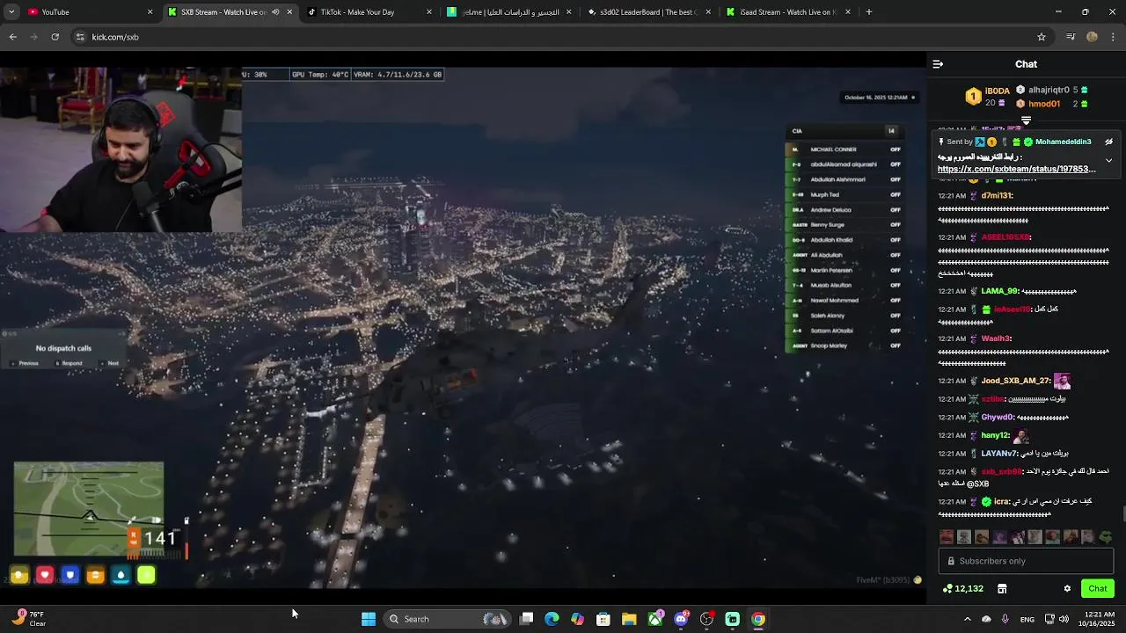Open the Xbox app on the taskbar
The width and height of the screenshot is (1126, 633).
[x=655, y=619]
